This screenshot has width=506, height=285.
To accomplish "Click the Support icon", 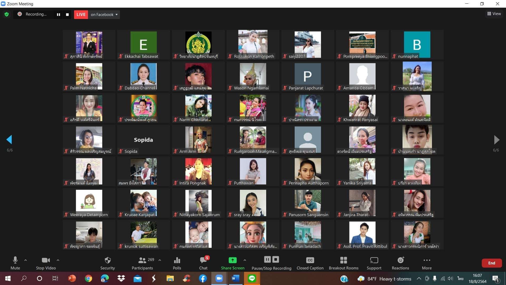I will (x=374, y=260).
